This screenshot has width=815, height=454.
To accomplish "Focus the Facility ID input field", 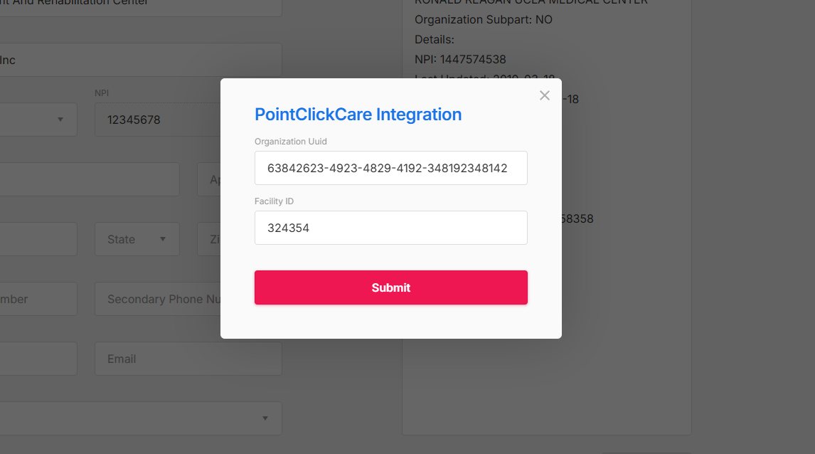I will coord(390,228).
